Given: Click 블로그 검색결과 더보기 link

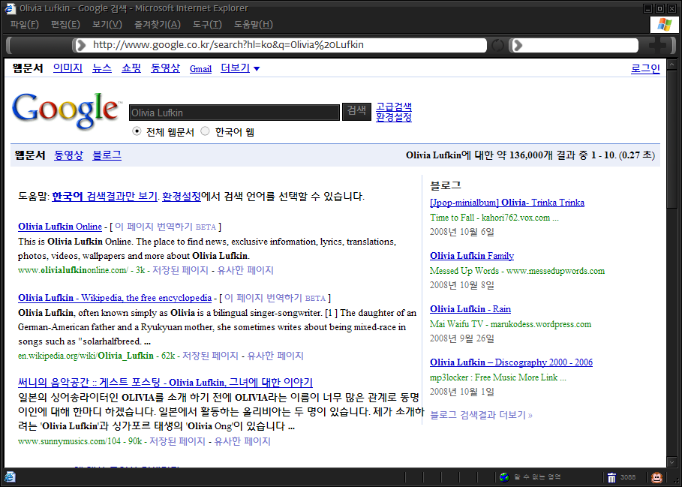Looking at the screenshot, I should point(481,415).
